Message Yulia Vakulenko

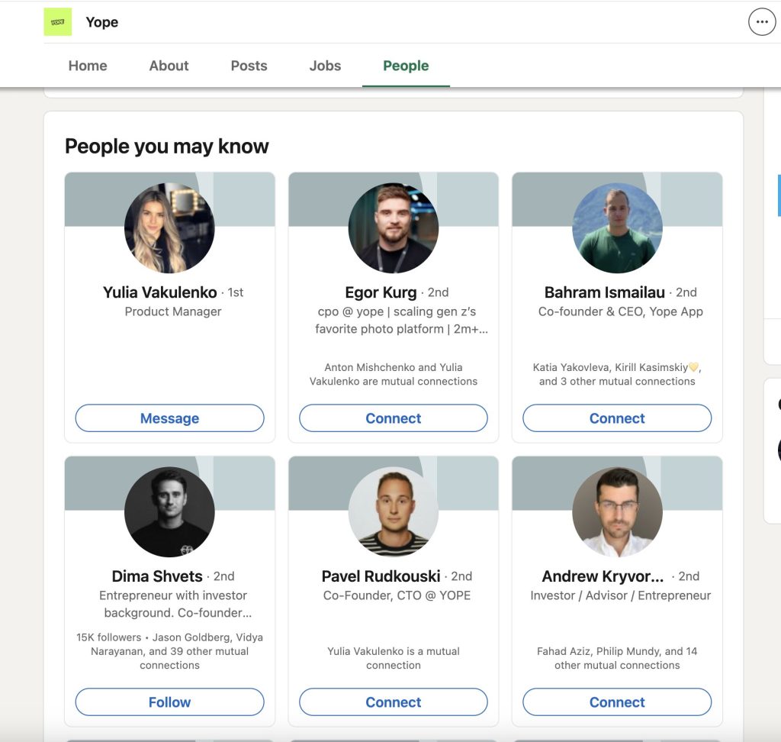pos(169,418)
